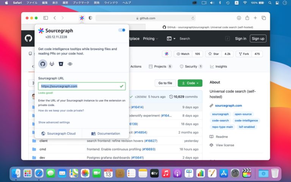
Task: Click the lsif-enabled topic tag
Action: [x=247, y=127]
